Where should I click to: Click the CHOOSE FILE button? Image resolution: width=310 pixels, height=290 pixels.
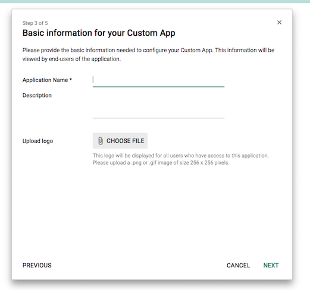point(120,141)
